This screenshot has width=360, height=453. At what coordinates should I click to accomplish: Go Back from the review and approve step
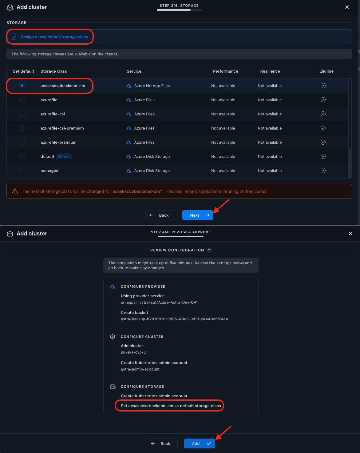click(x=162, y=443)
